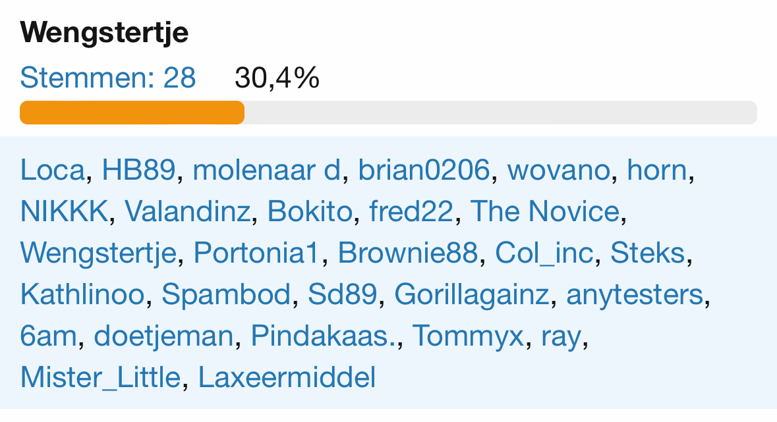Select the 'Col_inc' username
The image size is (777, 422).
click(x=544, y=253)
